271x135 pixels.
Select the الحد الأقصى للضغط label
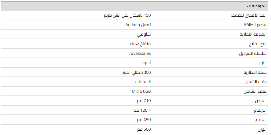coord(249,16)
